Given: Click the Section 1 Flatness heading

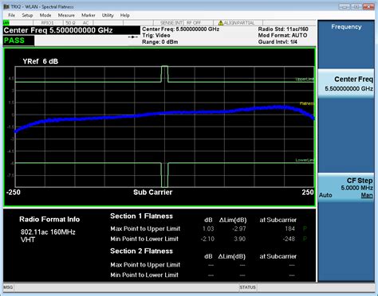Looking at the screenshot, I should pyautogui.click(x=141, y=216).
